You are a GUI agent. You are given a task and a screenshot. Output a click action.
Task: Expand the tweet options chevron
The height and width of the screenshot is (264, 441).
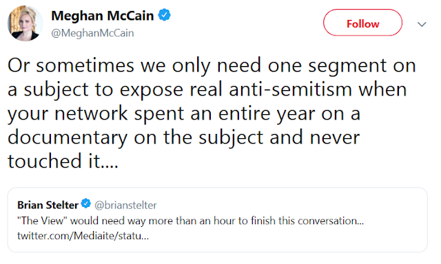pyautogui.click(x=422, y=25)
